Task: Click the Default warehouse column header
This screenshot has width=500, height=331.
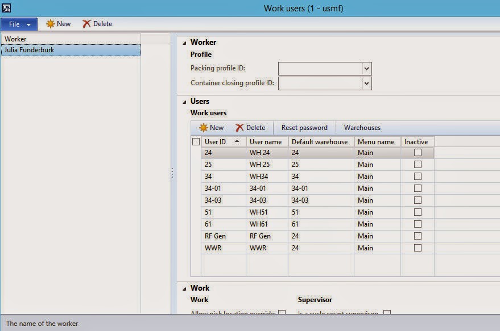Action: pyautogui.click(x=320, y=142)
